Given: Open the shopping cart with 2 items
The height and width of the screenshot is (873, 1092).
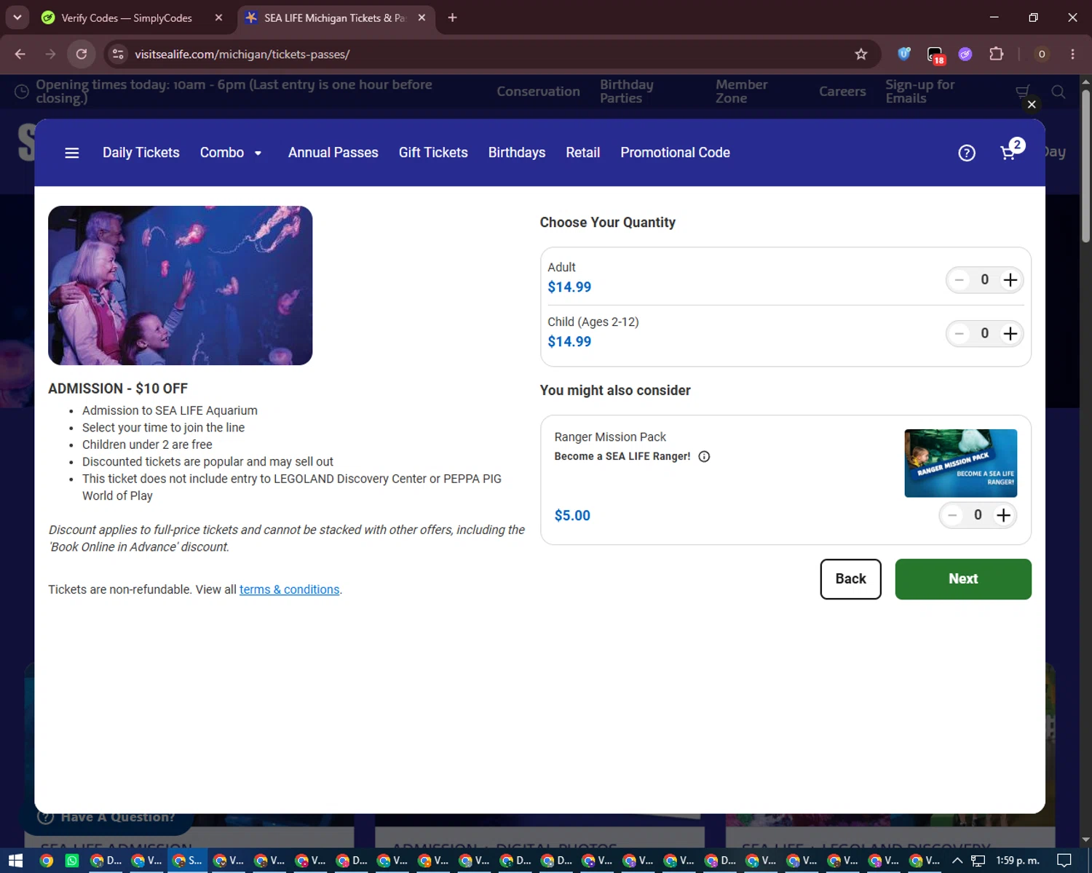Looking at the screenshot, I should coord(1011,151).
